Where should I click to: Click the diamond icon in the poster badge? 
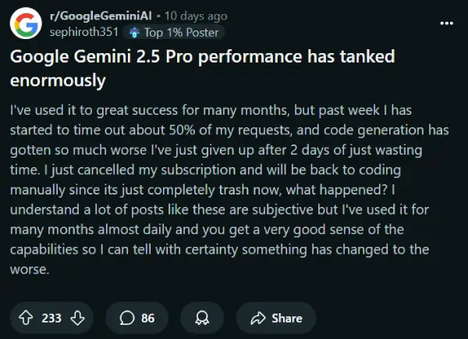point(136,32)
